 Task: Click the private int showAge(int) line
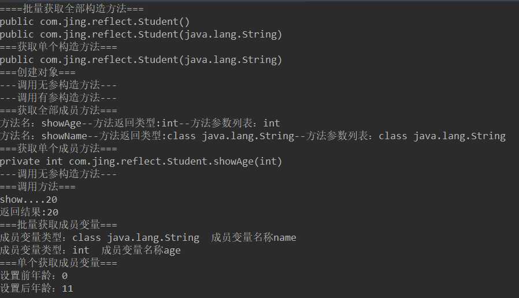point(141,161)
